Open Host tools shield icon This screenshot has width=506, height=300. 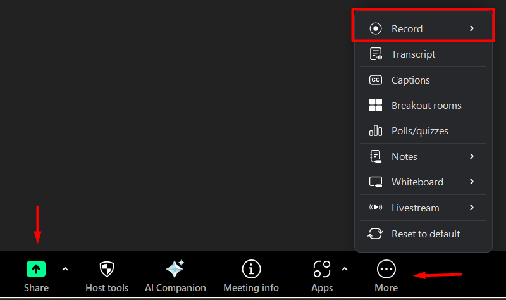pyautogui.click(x=107, y=269)
